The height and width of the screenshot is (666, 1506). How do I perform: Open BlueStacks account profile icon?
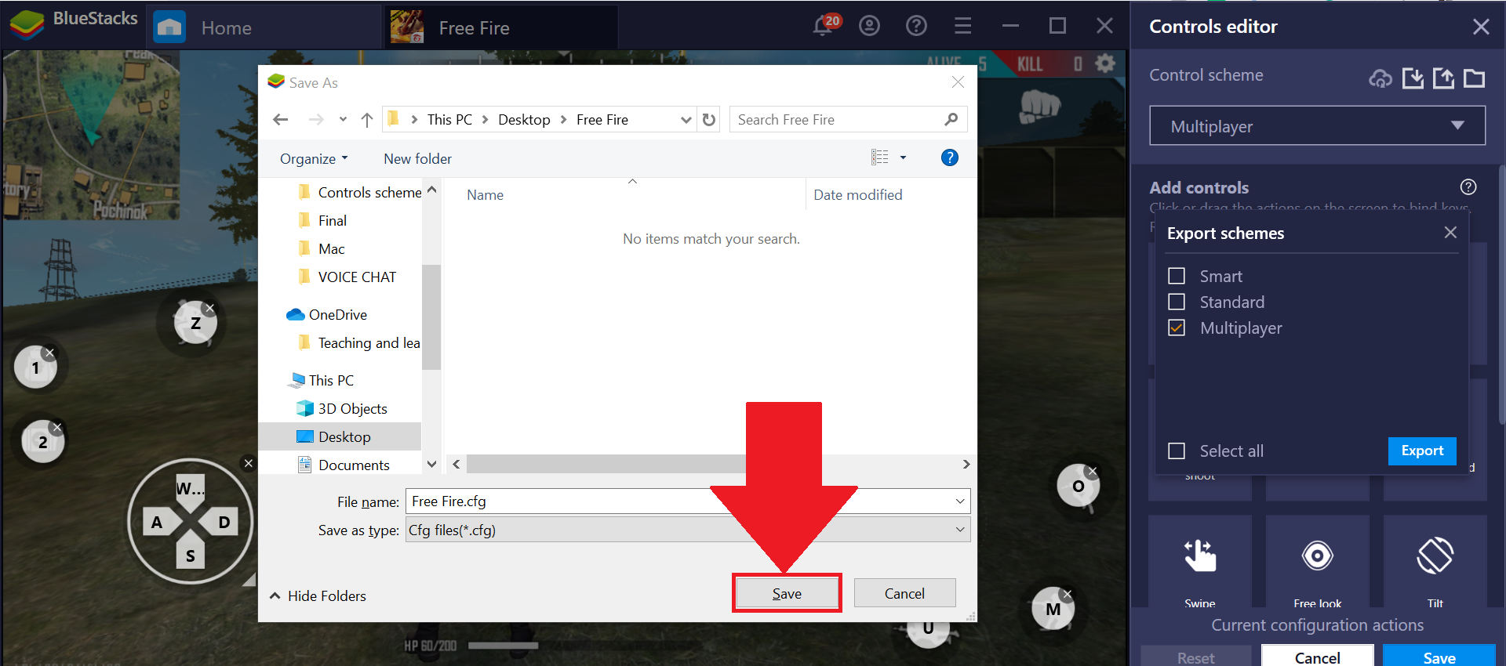coord(869,26)
